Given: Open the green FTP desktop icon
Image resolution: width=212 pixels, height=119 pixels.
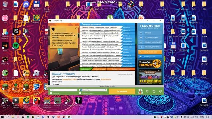Looking at the screenshot, I should click(x=5, y=75).
